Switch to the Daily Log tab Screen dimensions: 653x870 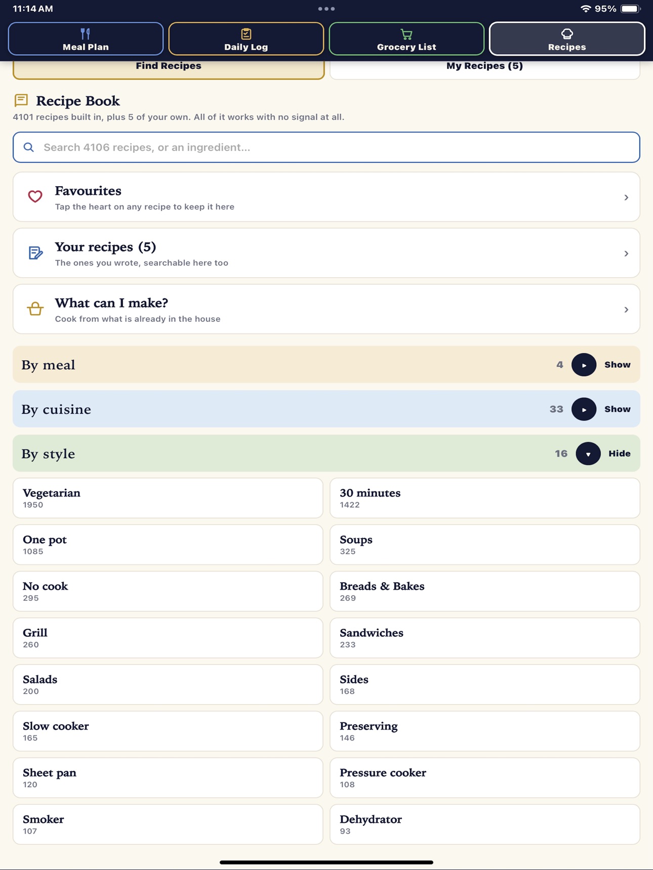(x=246, y=39)
